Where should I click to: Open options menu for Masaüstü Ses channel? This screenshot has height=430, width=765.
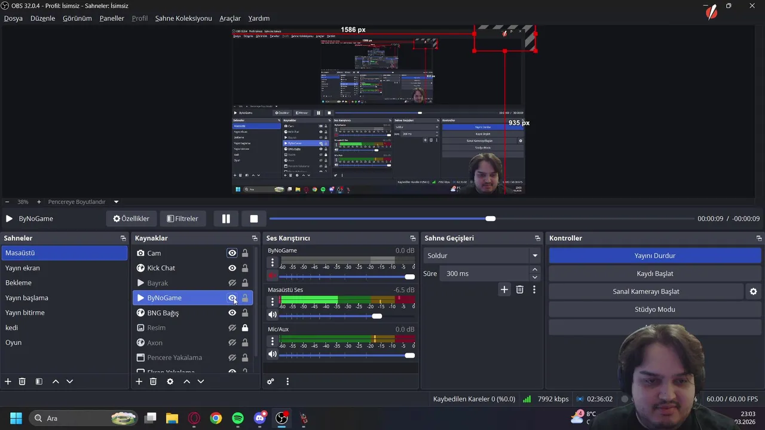tap(273, 302)
